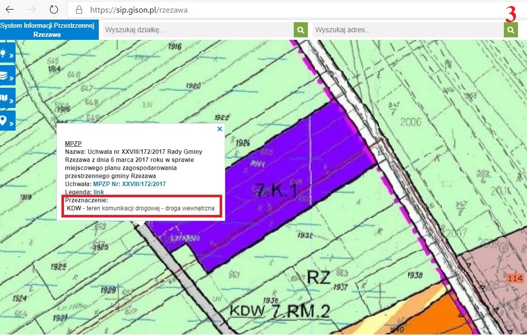
Task: Click parcel number '1938' on the map
Action: (x=415, y=275)
